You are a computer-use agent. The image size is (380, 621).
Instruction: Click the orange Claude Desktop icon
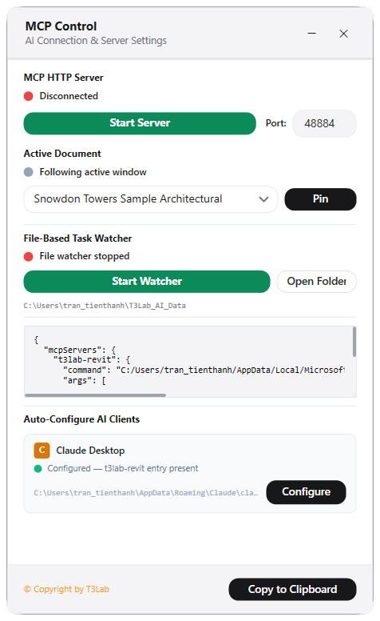click(42, 451)
